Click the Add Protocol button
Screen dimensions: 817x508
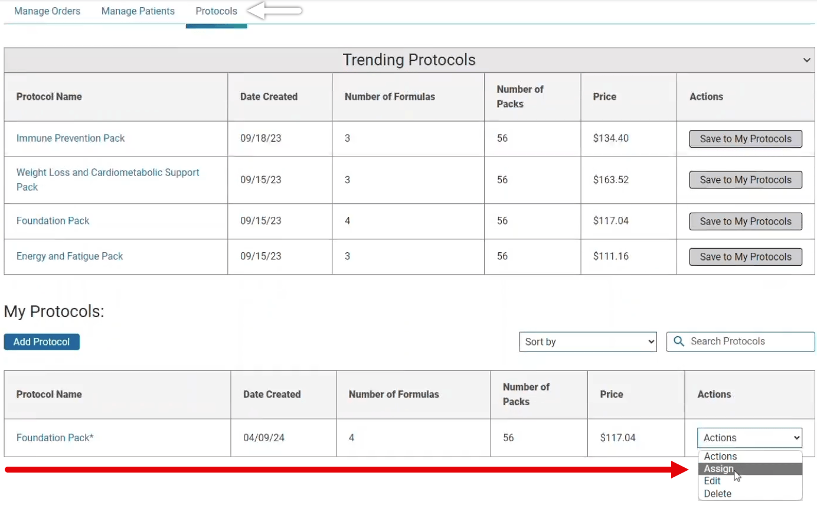click(x=42, y=342)
